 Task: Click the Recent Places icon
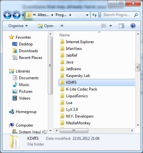pos(15,57)
